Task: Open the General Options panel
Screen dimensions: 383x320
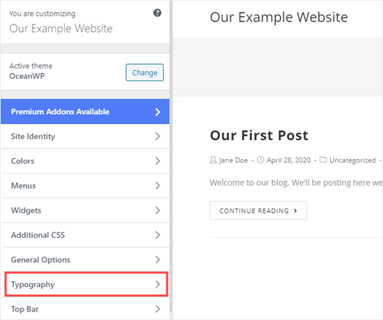Action: pos(85,259)
